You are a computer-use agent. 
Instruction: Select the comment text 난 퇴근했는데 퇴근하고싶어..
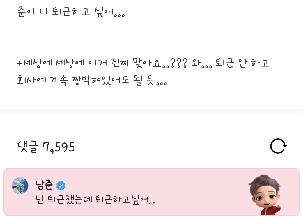pos(95,200)
